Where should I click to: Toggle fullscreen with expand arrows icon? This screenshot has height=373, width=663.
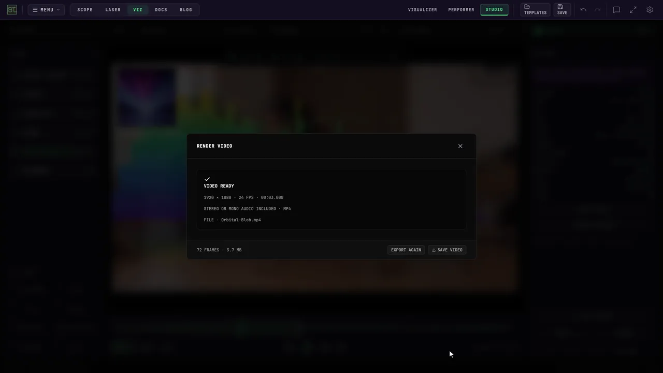tap(633, 10)
